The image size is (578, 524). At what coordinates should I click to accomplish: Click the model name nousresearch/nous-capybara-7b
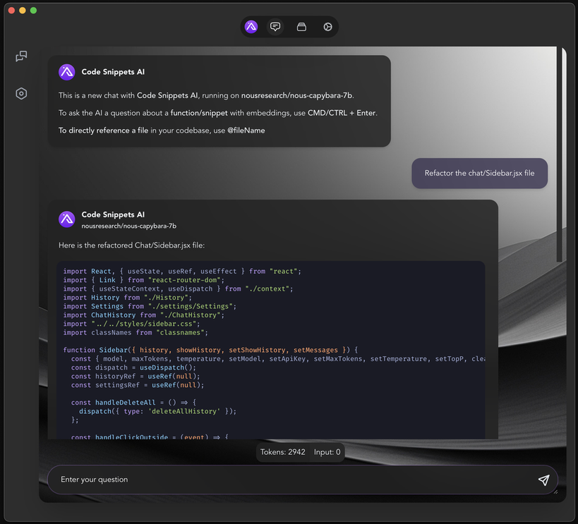click(x=128, y=226)
